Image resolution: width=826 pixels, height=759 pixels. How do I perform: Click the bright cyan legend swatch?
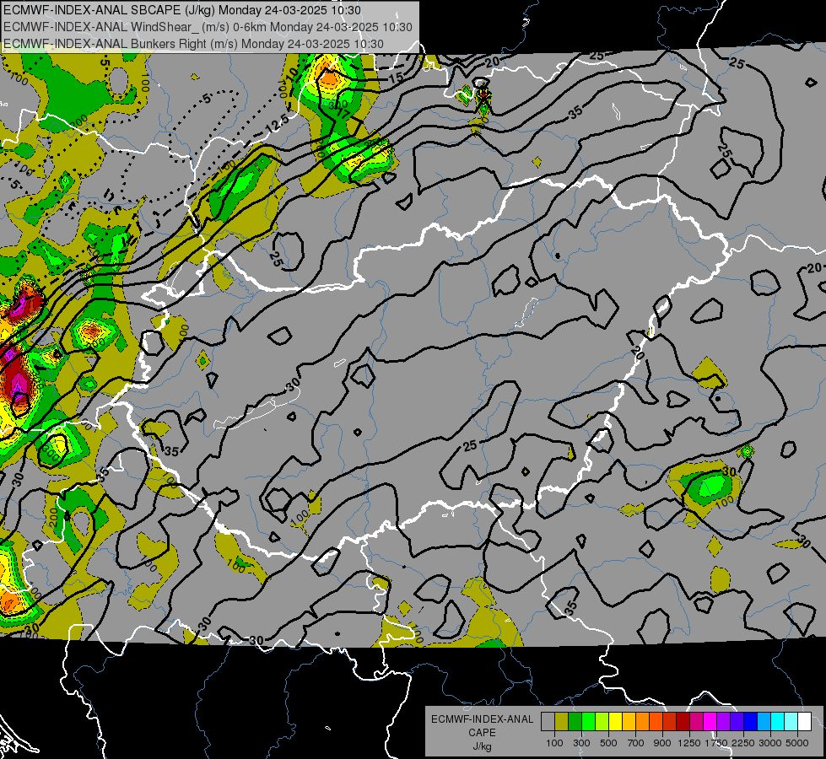pos(778,721)
